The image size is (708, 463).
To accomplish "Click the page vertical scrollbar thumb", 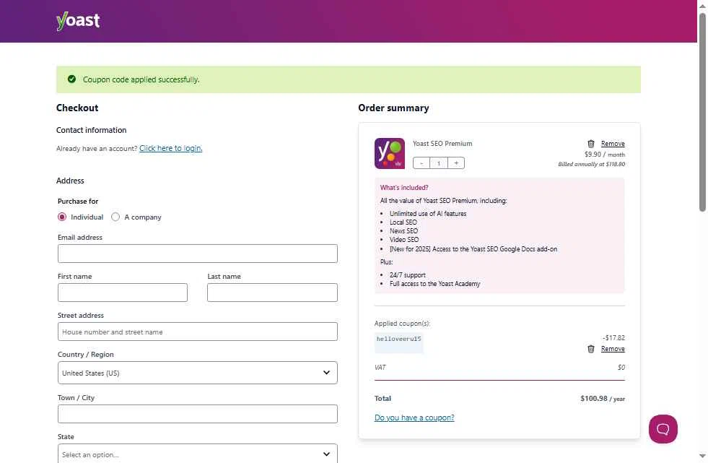I will click(x=702, y=112).
